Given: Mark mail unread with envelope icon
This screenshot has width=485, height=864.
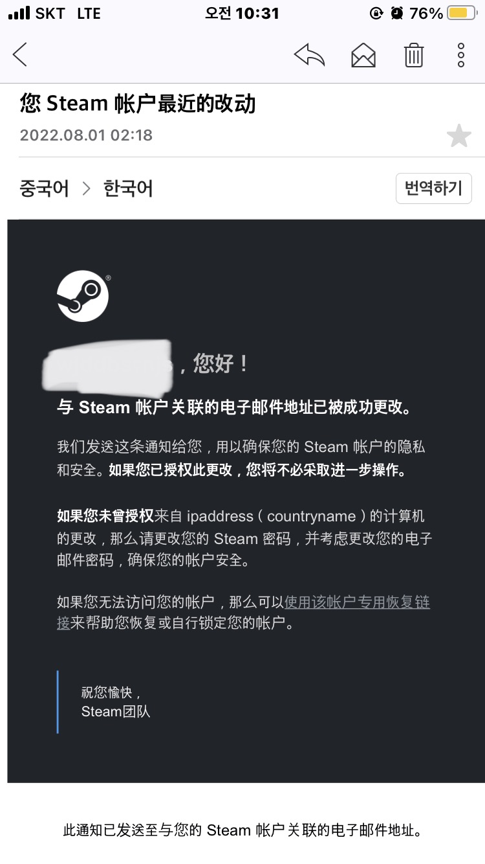Looking at the screenshot, I should (363, 55).
